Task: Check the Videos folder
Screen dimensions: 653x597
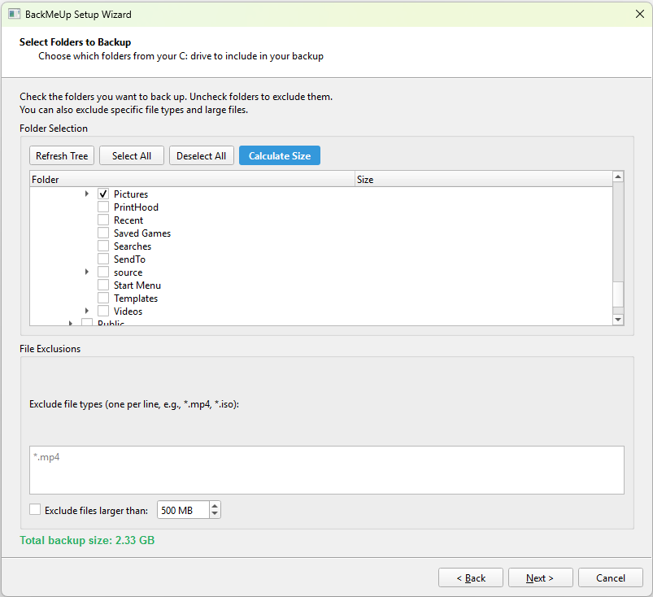Action: [103, 311]
